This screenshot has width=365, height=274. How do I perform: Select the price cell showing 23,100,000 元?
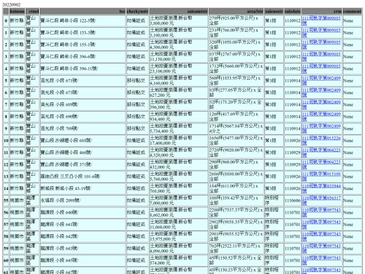(x=178, y=68)
